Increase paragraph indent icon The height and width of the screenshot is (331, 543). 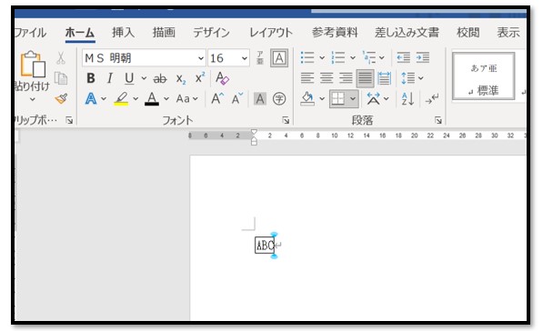423,57
